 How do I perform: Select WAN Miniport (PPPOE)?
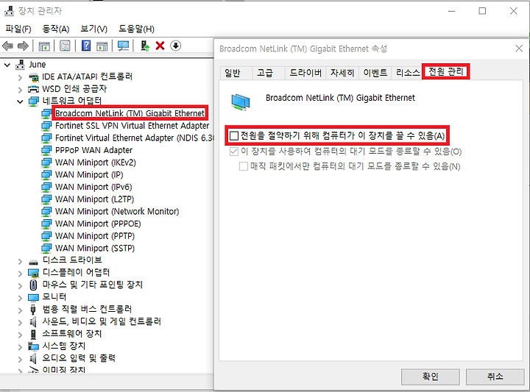coord(98,224)
